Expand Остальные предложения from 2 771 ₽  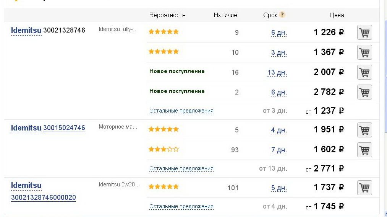pos(181,168)
